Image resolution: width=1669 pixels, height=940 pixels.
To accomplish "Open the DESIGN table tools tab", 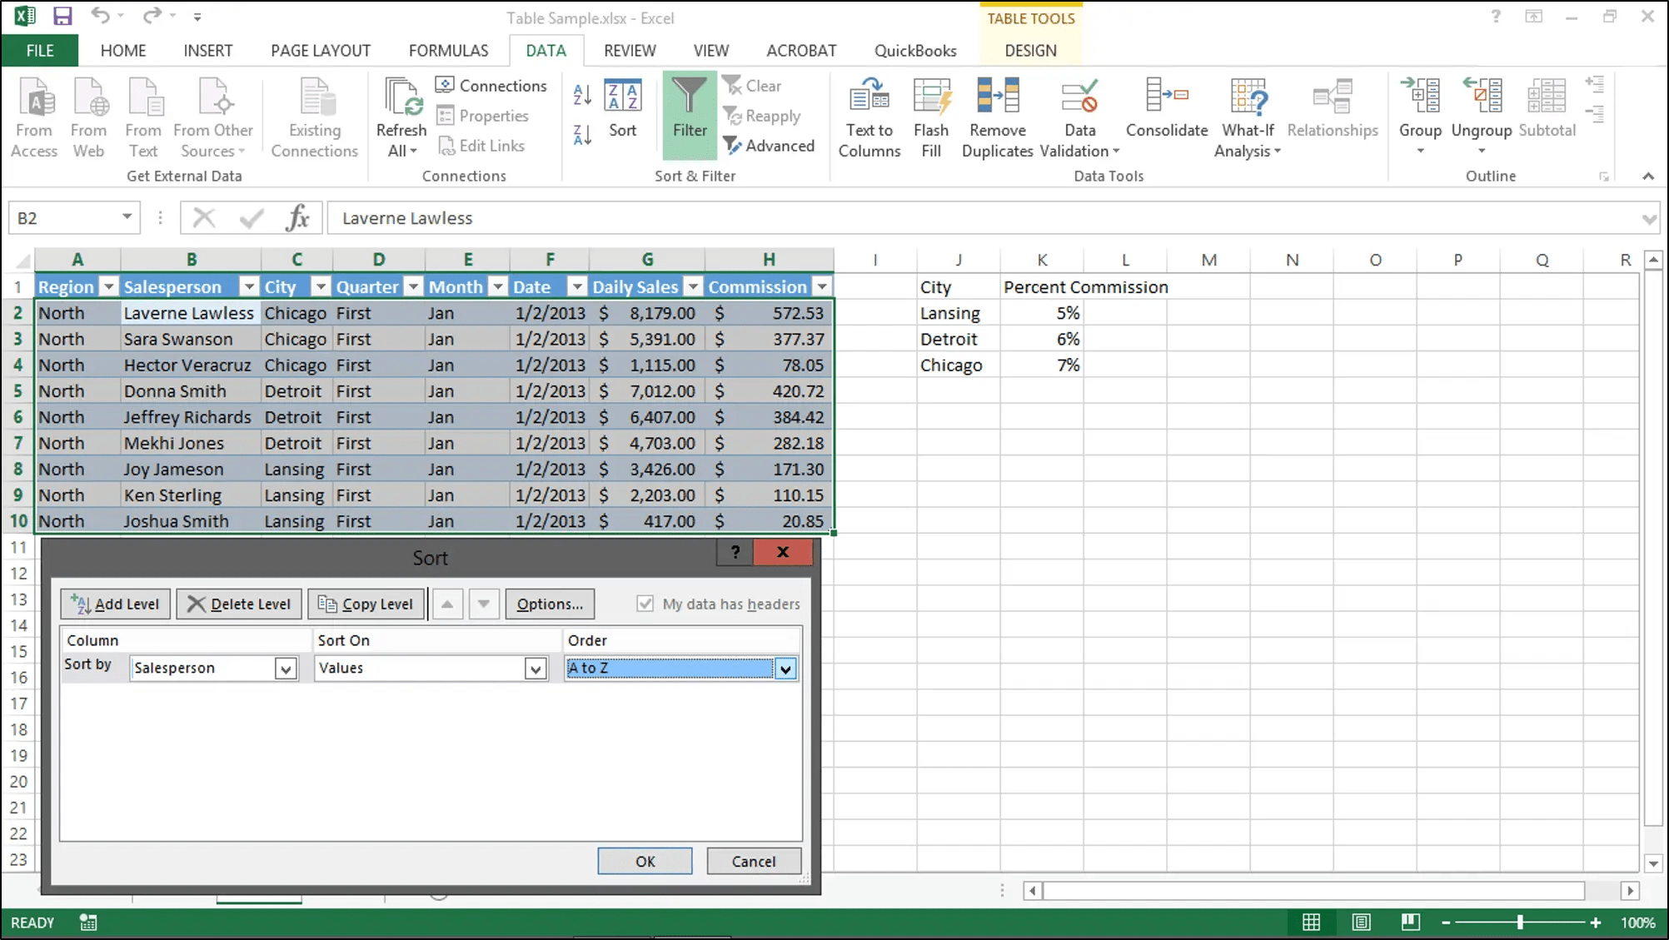I will tap(1030, 51).
